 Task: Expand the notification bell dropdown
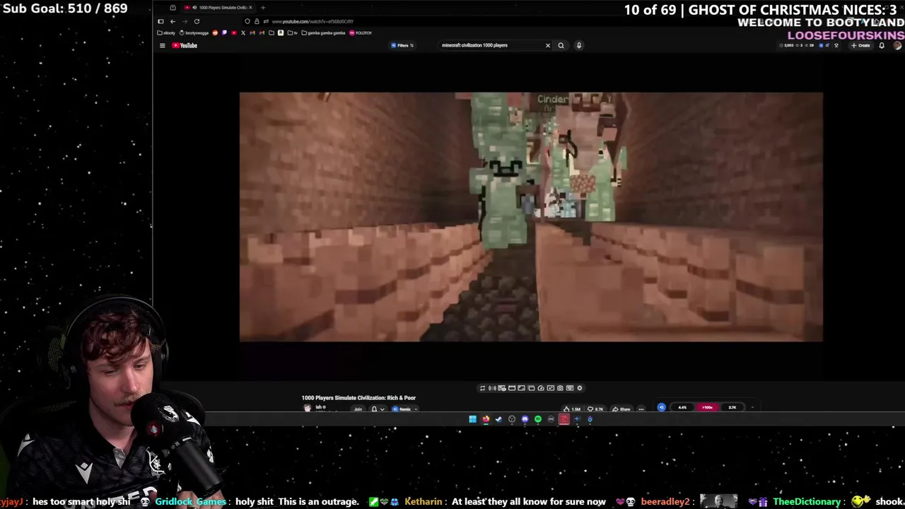(x=383, y=409)
